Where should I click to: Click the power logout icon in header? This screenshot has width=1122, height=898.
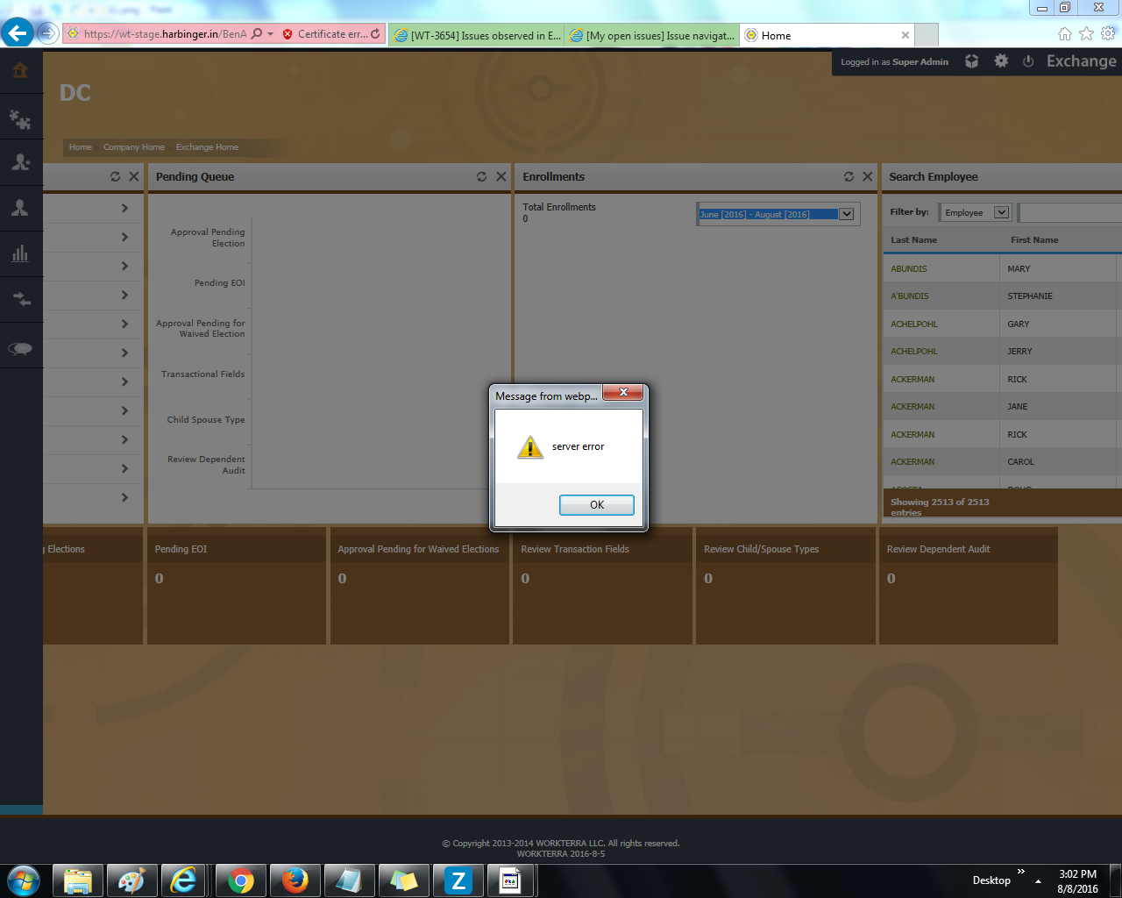(x=1028, y=61)
